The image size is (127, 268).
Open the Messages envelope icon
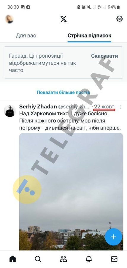(114, 259)
